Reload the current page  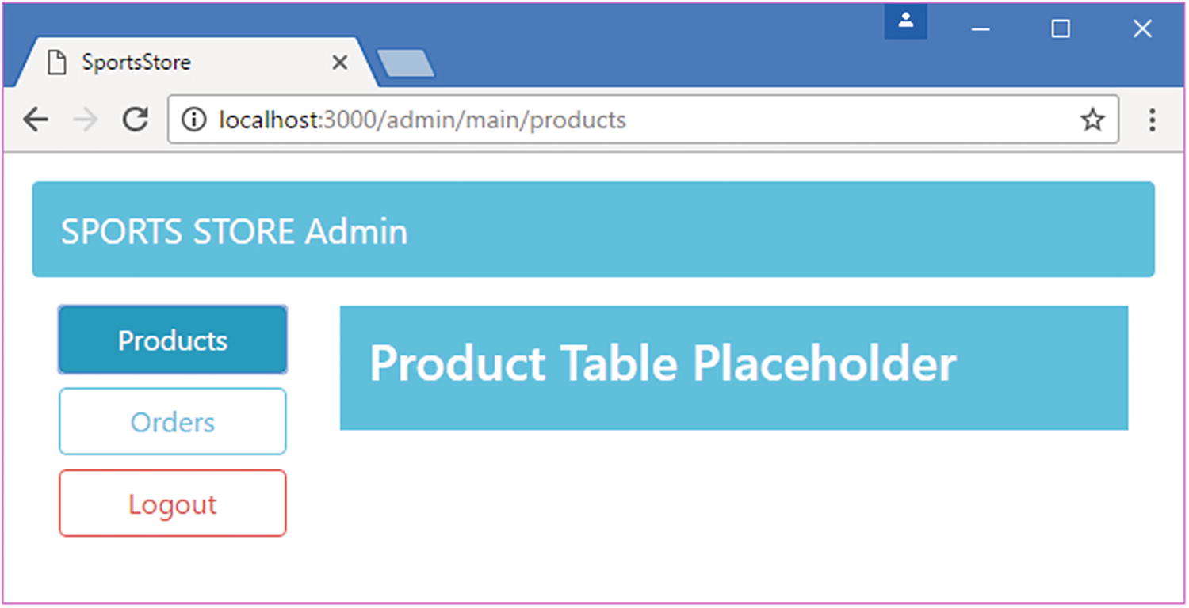tap(136, 120)
